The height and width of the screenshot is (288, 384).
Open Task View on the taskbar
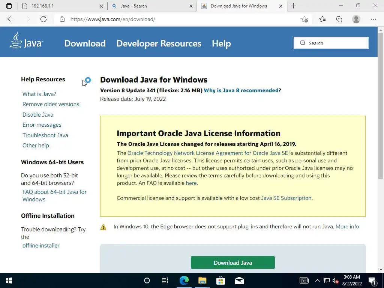pos(165,280)
